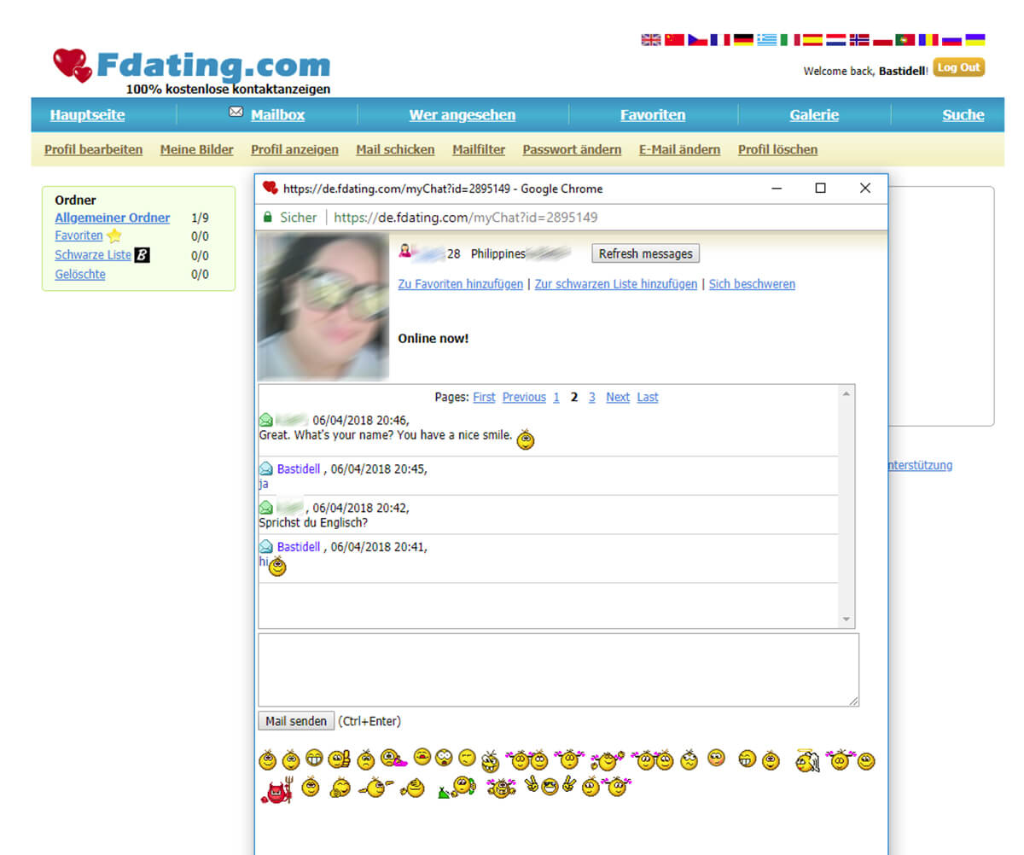Open the Hauptseite tab
The image size is (1024, 855).
coord(87,115)
